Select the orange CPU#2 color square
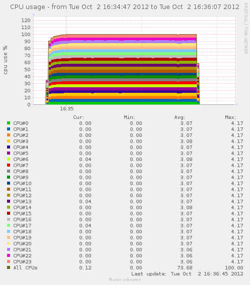 (x=9, y=135)
